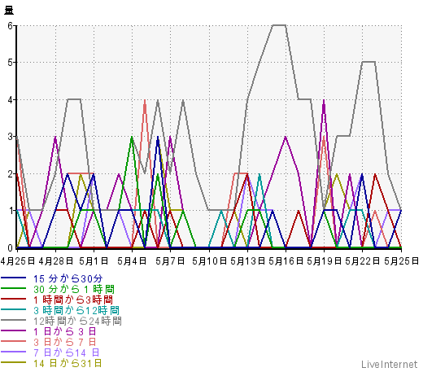Open the LiveInternet watermark link
Image resolution: width=423 pixels, height=372 pixels.
coord(390,365)
